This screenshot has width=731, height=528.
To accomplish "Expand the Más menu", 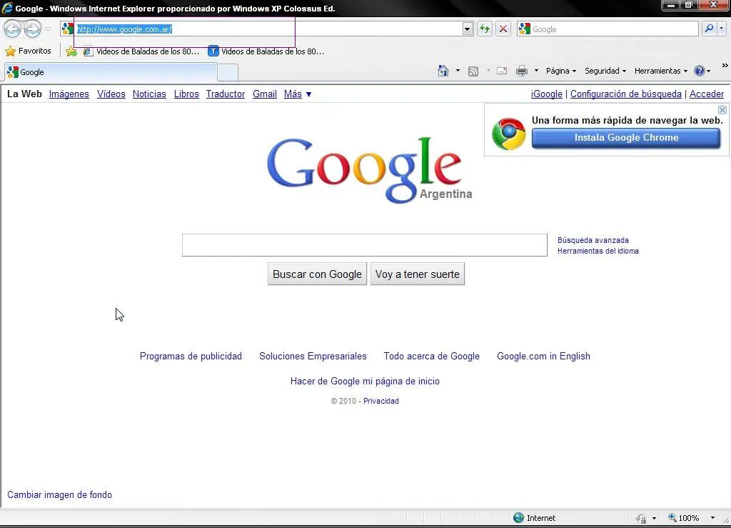I will 298,94.
